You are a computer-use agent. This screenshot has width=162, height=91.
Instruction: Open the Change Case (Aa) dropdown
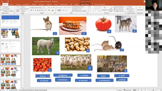pyautogui.click(x=46, y=10)
